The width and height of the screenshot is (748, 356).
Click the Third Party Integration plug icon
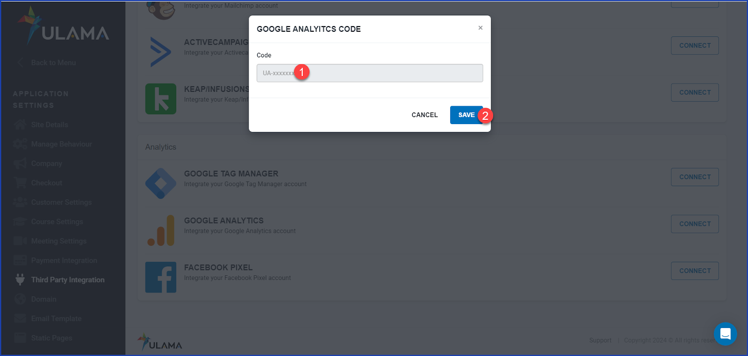(x=20, y=279)
